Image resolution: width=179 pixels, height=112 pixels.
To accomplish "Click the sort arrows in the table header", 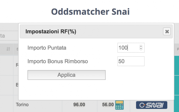I will pyautogui.click(x=8, y=49).
